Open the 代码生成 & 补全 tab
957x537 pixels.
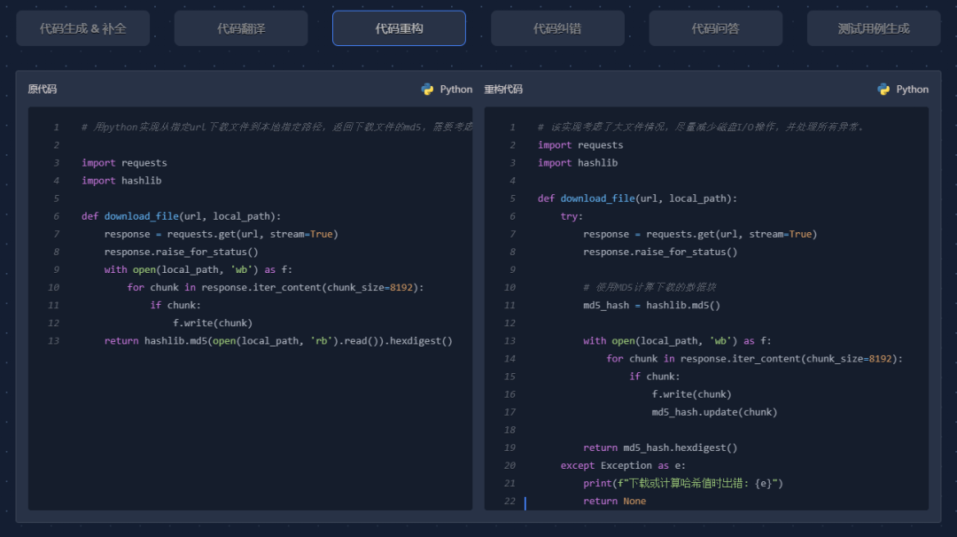tap(83, 28)
